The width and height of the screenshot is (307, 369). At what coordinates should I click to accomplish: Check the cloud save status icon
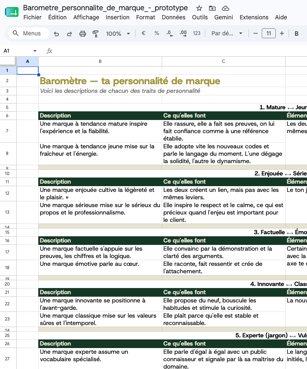coord(226,8)
